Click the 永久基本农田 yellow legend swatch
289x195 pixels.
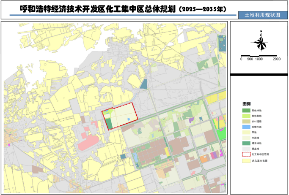point(245,161)
